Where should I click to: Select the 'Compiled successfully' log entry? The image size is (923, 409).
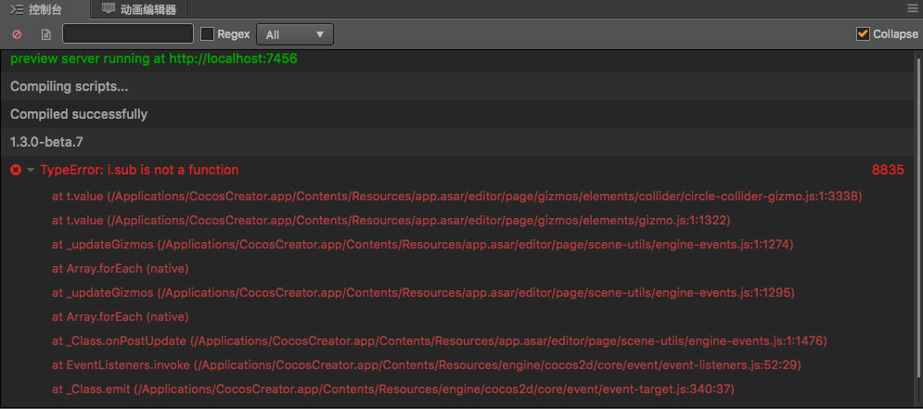coord(79,114)
